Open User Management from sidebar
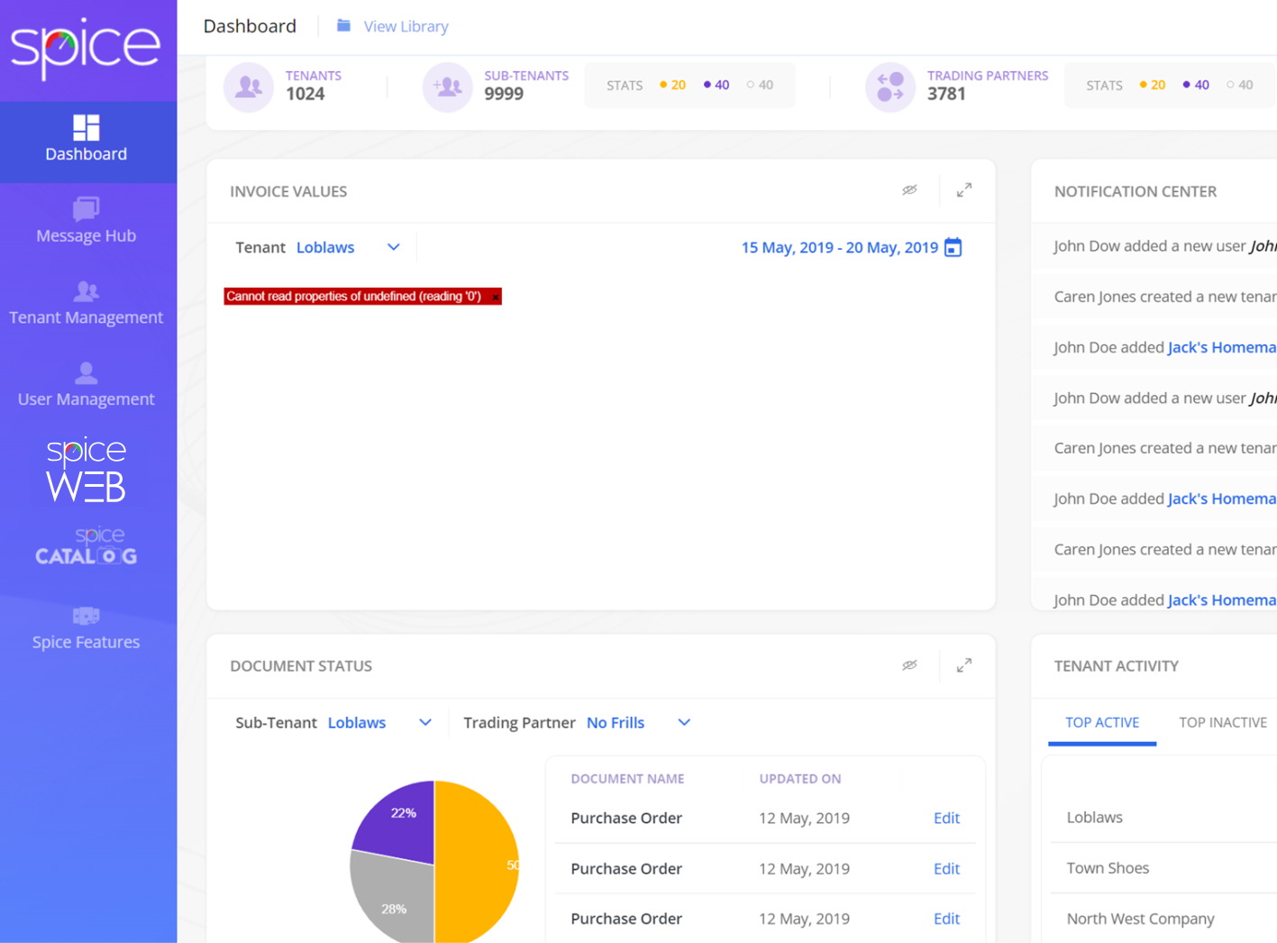The height and width of the screenshot is (943, 1277). 86,385
